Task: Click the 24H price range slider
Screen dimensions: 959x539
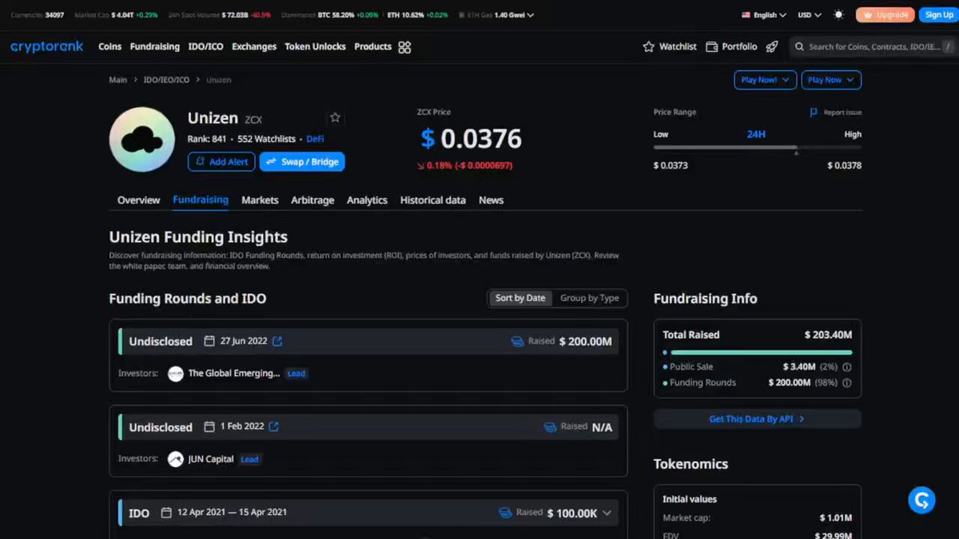Action: [x=758, y=148]
